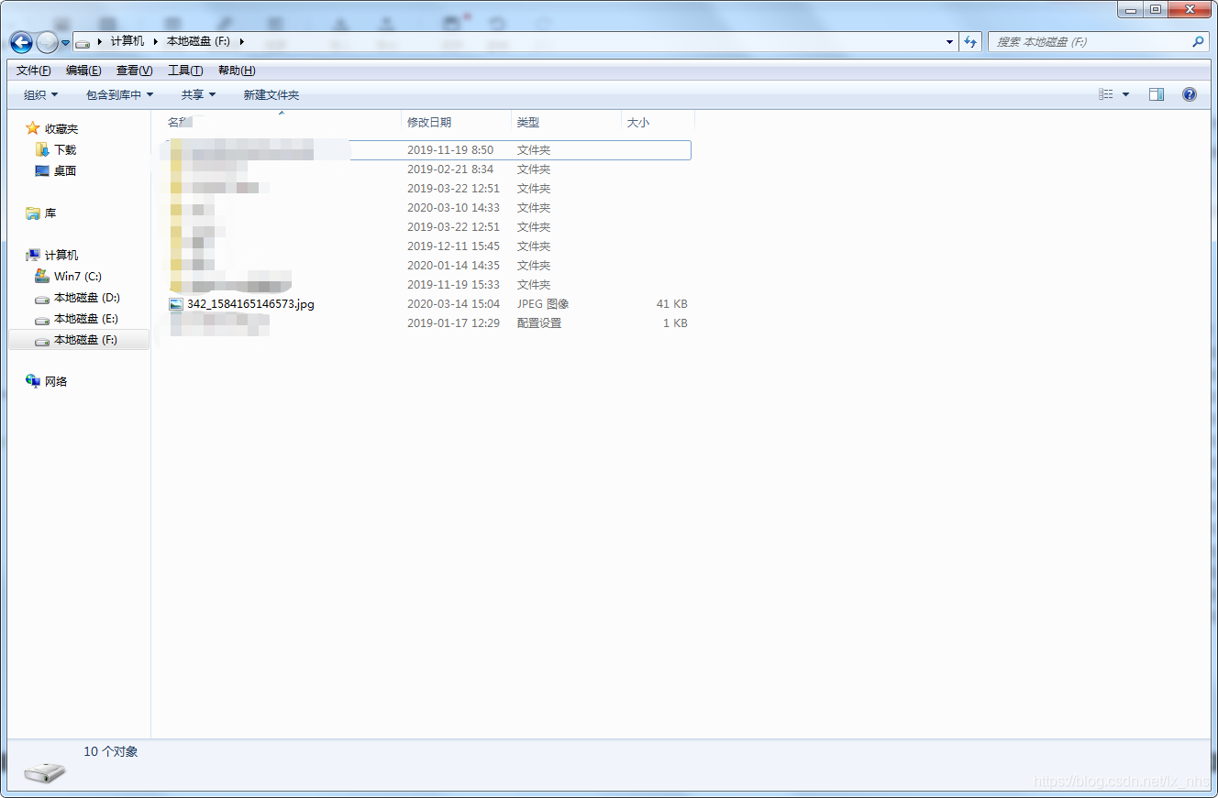Select 本地磁盘 (D:) drive
The height and width of the screenshot is (798, 1218).
[x=87, y=297]
